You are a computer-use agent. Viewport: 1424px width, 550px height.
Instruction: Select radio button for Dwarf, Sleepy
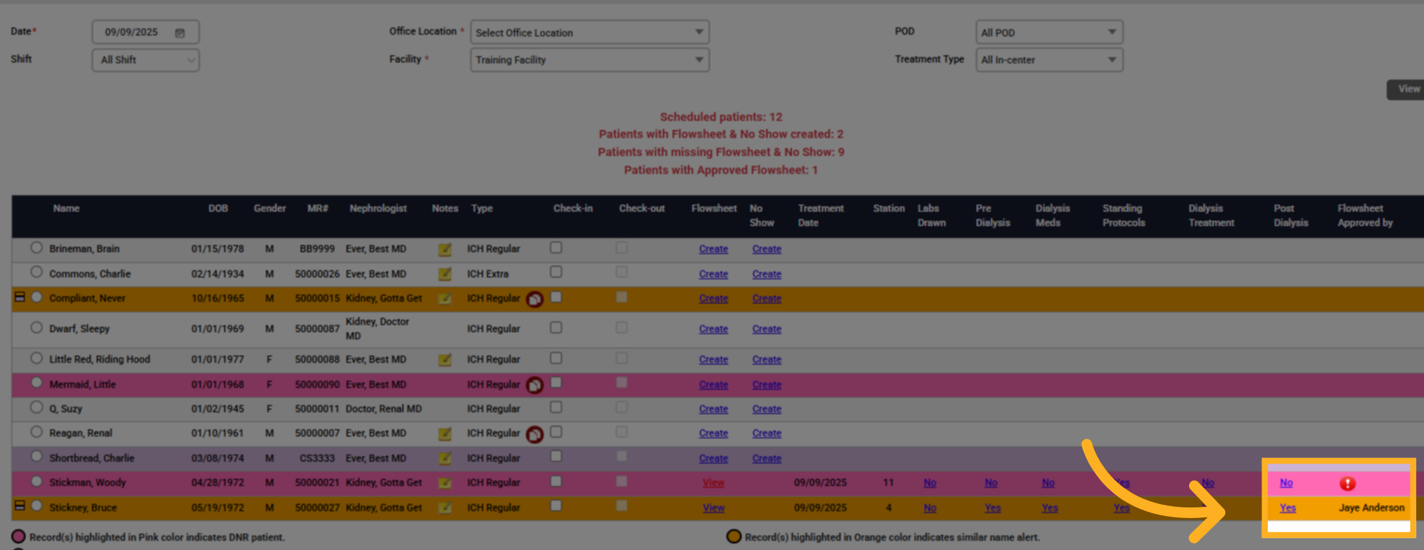pos(37,328)
